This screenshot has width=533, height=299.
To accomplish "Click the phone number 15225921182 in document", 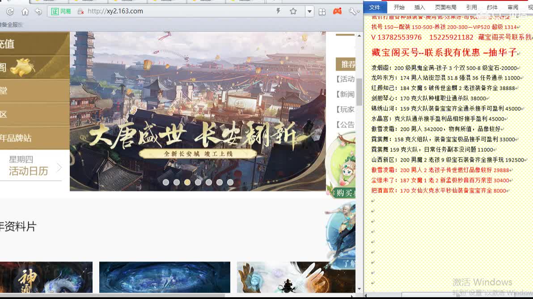I will (x=451, y=37).
